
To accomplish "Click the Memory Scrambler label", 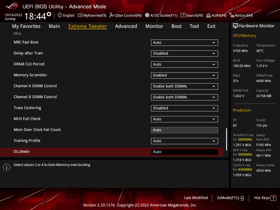I will [30, 75].
